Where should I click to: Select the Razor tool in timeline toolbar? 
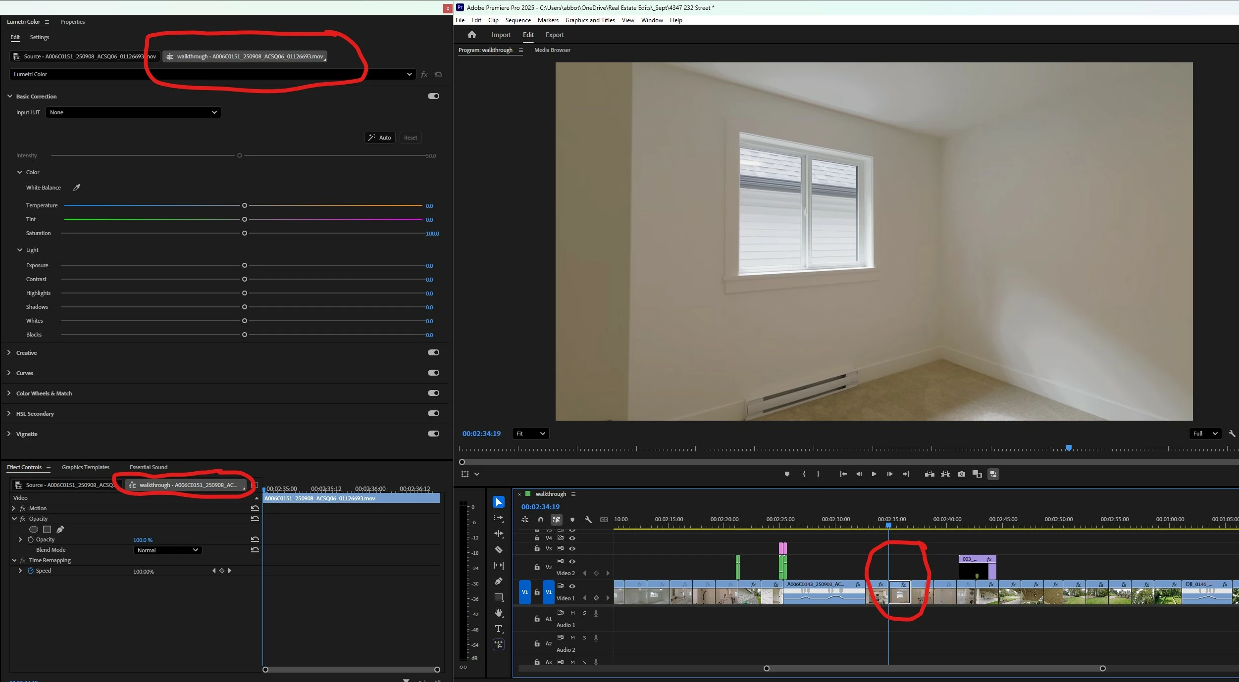click(499, 549)
